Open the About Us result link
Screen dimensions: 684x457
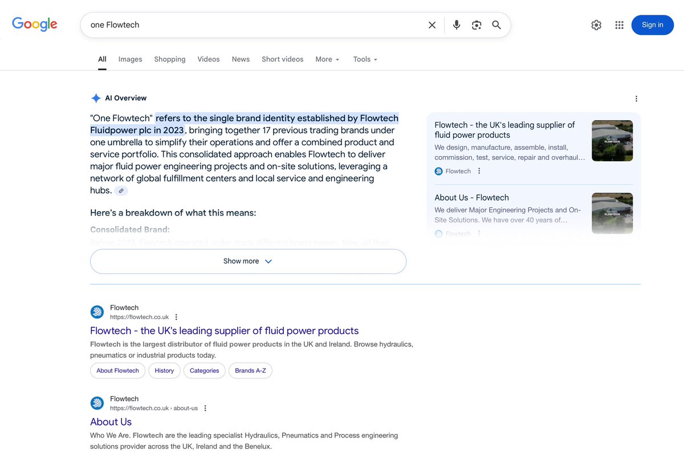click(x=111, y=422)
